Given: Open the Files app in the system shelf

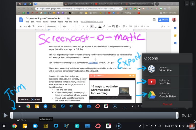Looking at the screenshot, I should (35, 126).
